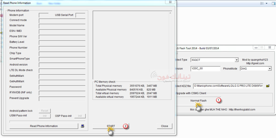Click the Close button in Read Phone Information

[x=165, y=126]
